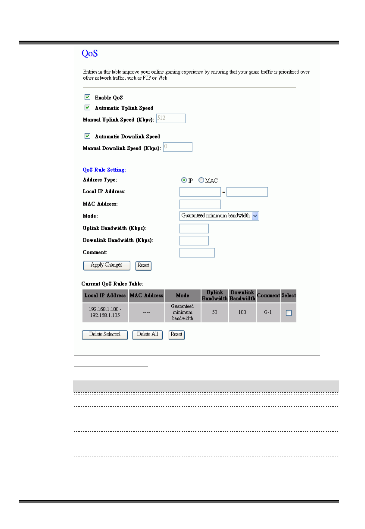Image resolution: width=365 pixels, height=529 pixels.
Task: Click the QoS page title
Action: (x=90, y=54)
